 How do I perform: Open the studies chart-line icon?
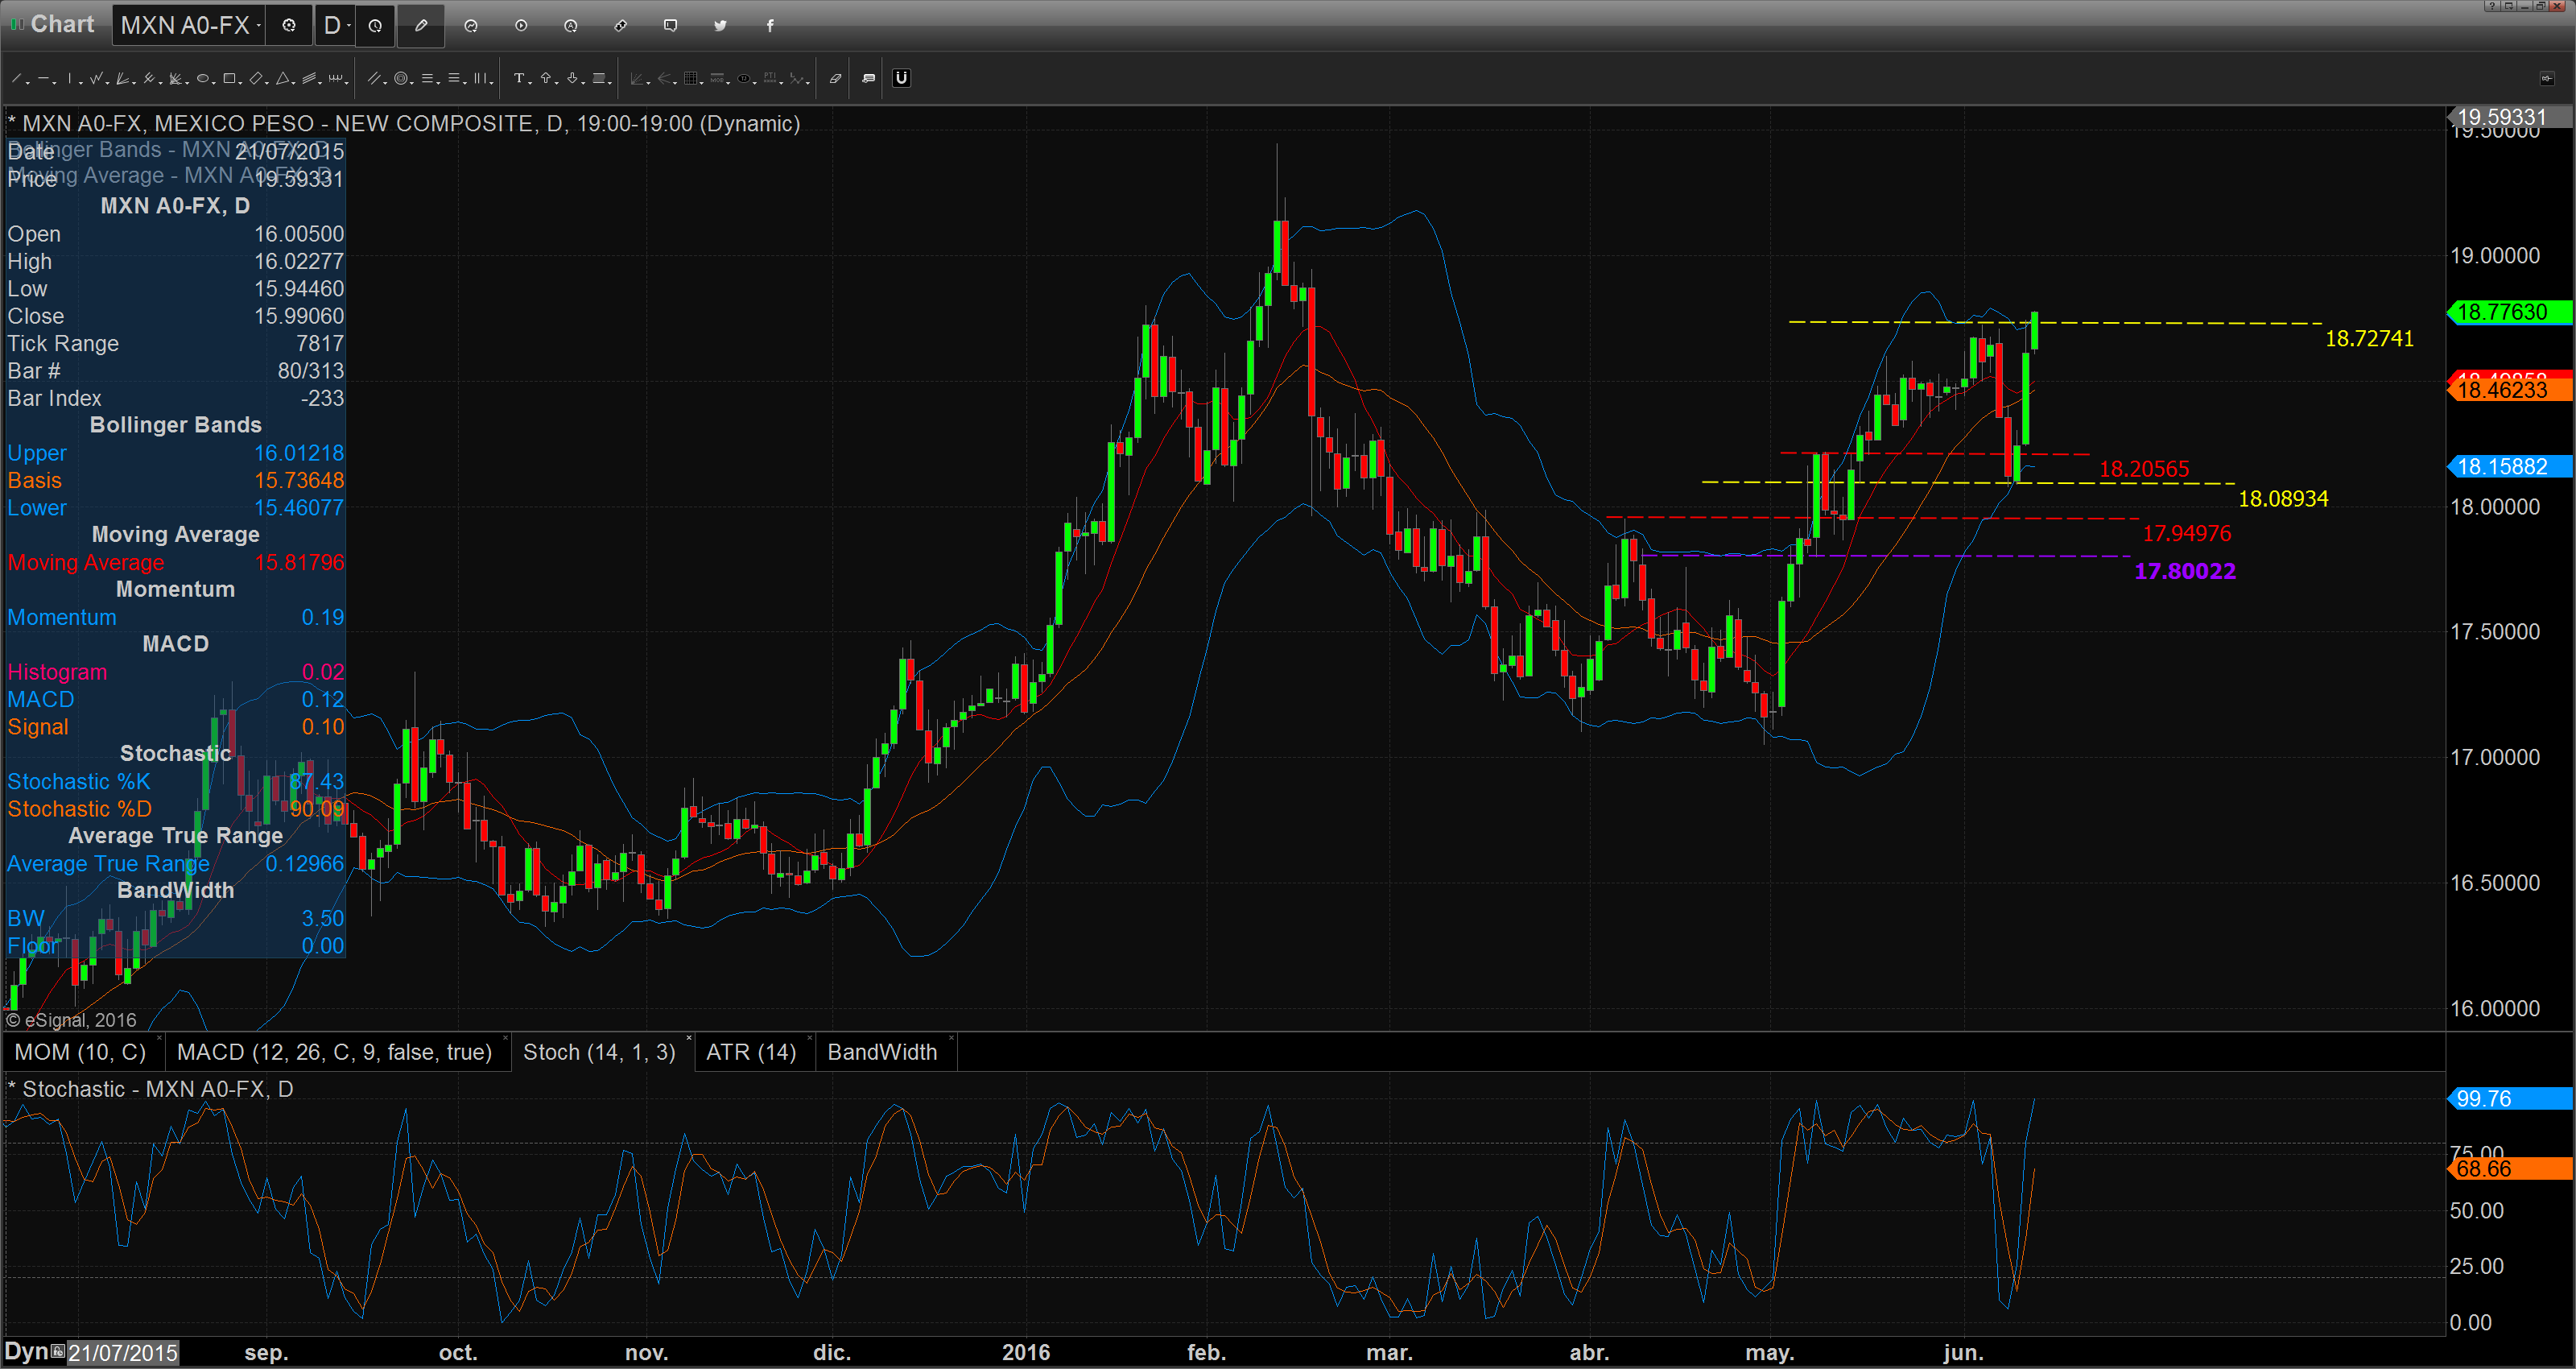click(x=471, y=25)
